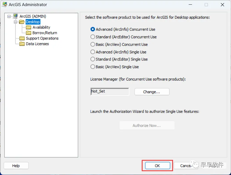Image resolution: width=231 pixels, height=175 pixels.
Task: Open Help for ArcGIS Administrator
Action: click(16, 166)
